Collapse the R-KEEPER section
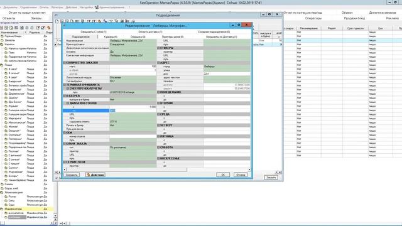 (x=65, y=96)
